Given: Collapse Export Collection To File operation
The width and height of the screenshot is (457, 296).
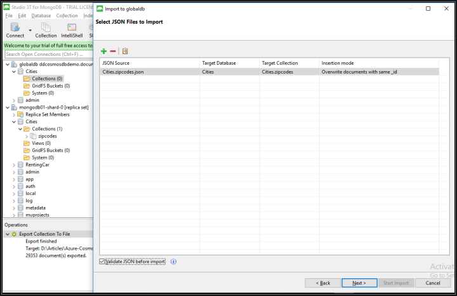Looking at the screenshot, I should point(8,234).
